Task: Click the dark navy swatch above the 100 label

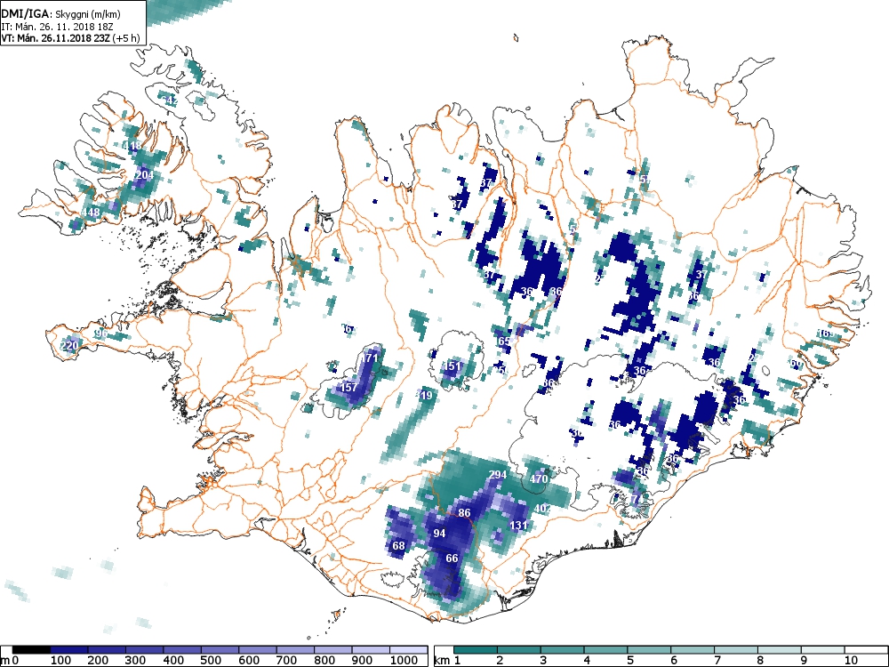Action: (x=69, y=650)
